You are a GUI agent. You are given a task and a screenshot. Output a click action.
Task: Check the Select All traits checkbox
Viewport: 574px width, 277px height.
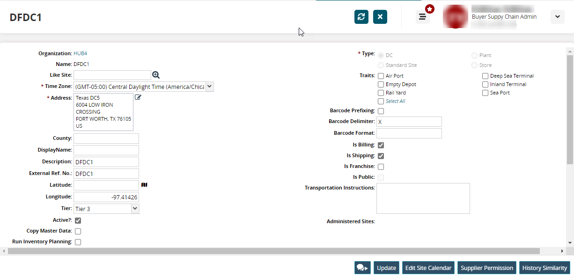coord(381,101)
